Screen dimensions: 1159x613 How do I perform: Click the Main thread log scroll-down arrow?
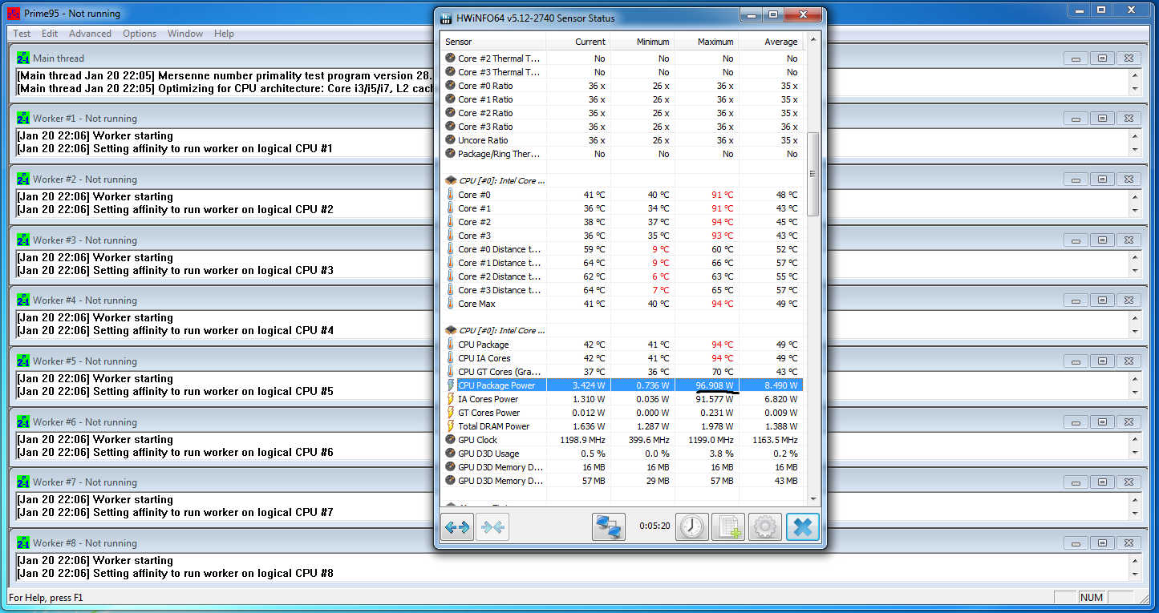coord(1135,88)
